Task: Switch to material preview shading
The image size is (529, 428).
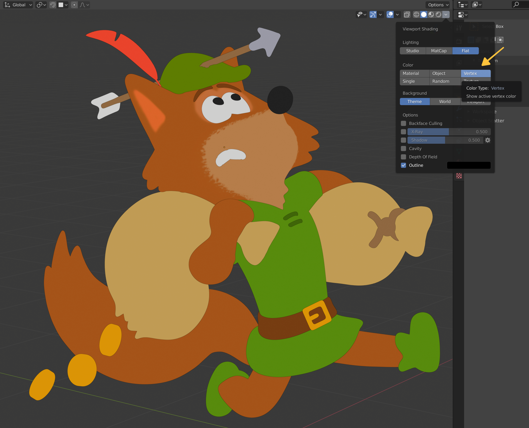Action: pos(431,15)
